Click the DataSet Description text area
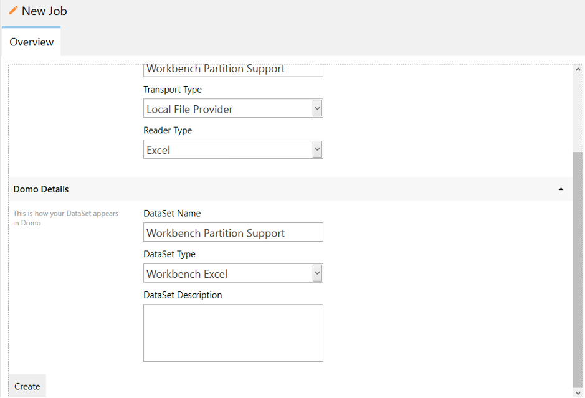 pos(233,333)
